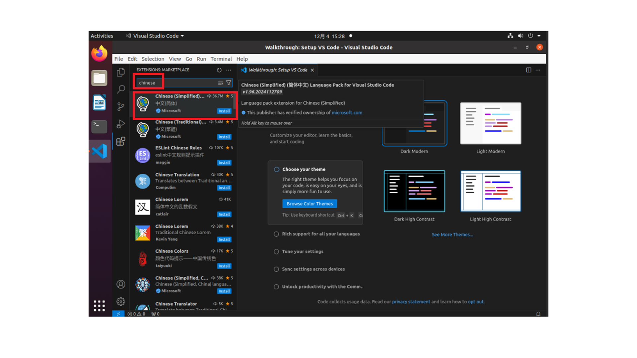Open the Manage gear icon

click(x=121, y=301)
